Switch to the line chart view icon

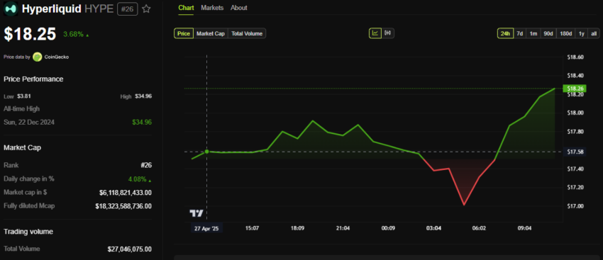[x=375, y=33]
